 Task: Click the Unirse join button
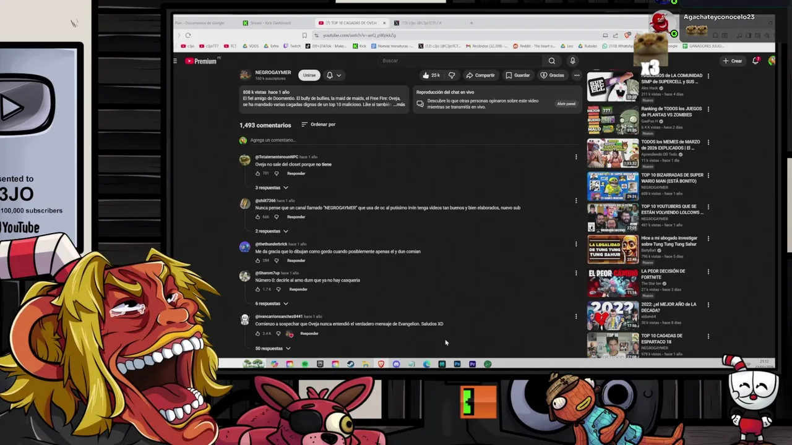click(309, 75)
